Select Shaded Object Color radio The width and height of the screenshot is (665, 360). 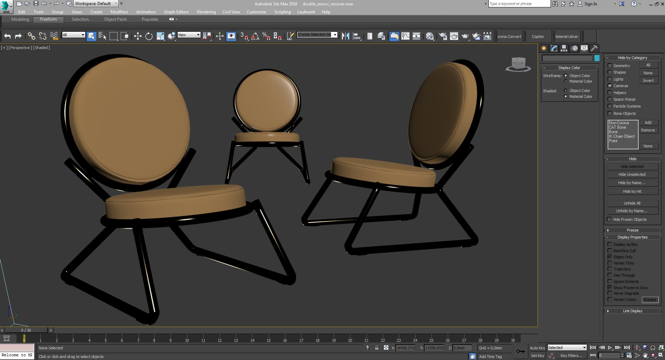[x=566, y=91]
